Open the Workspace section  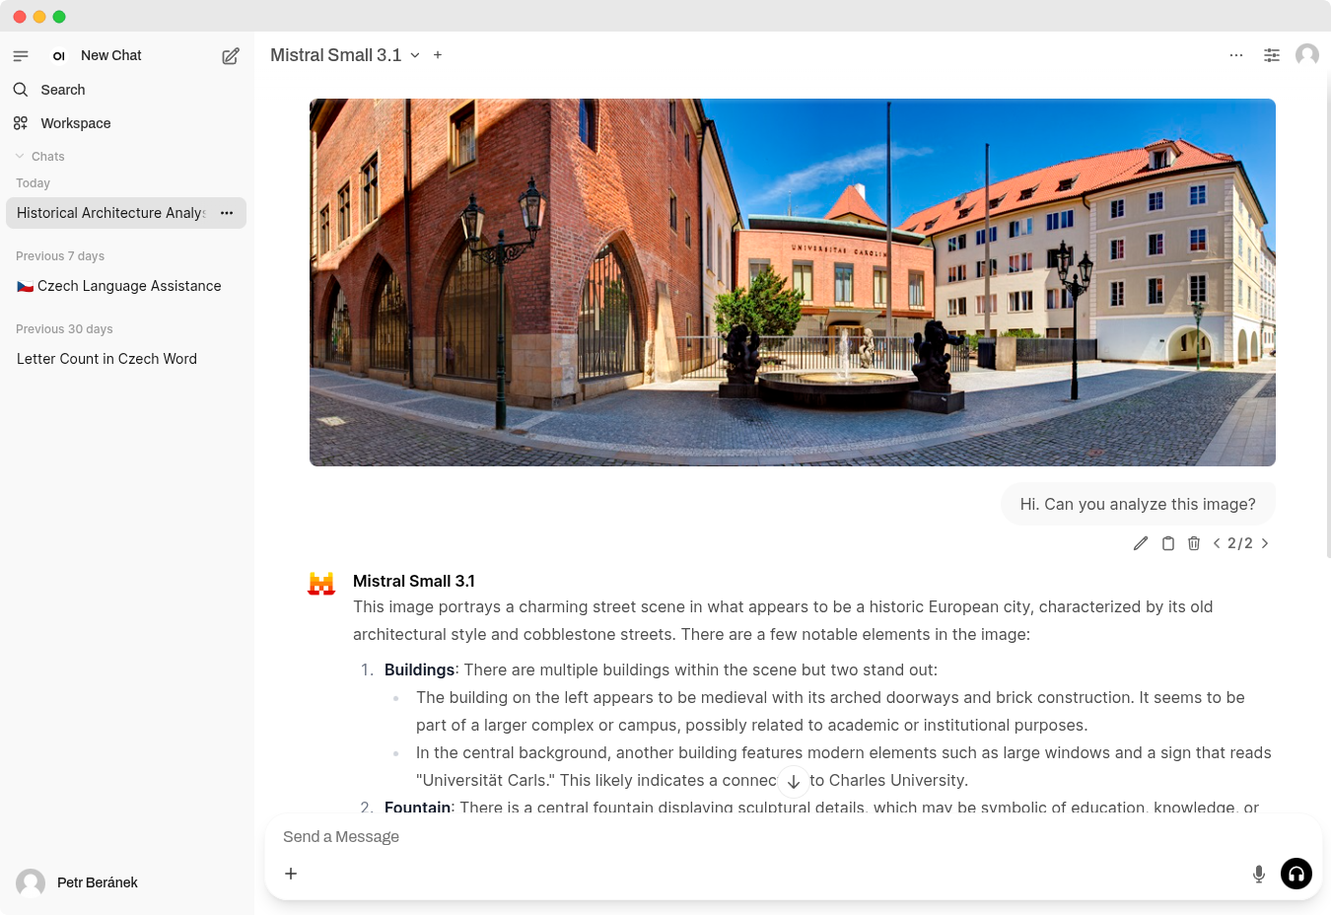point(75,123)
